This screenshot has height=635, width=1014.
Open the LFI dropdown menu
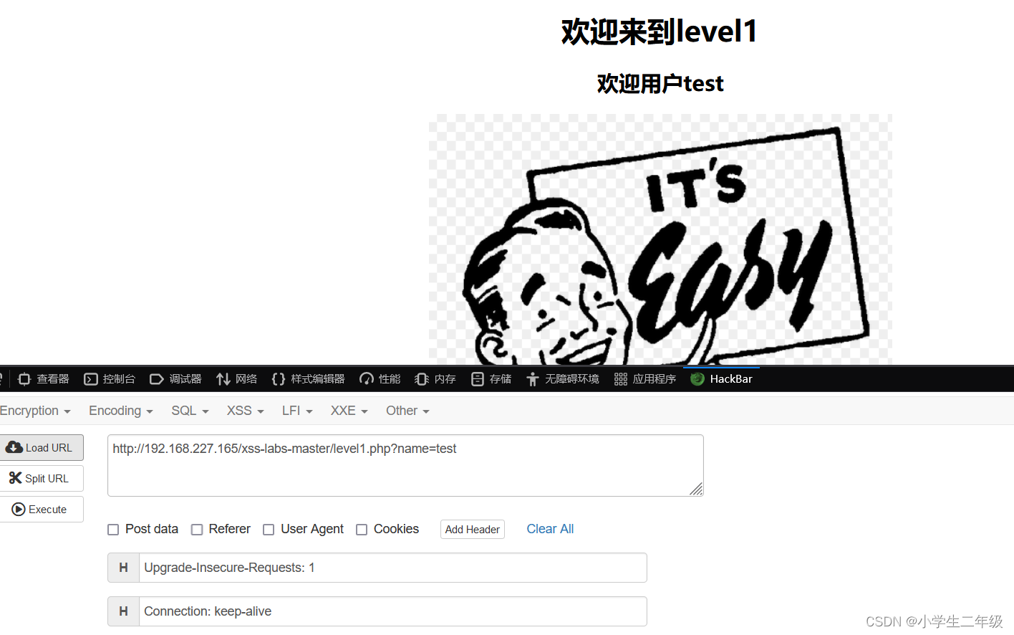coord(297,411)
